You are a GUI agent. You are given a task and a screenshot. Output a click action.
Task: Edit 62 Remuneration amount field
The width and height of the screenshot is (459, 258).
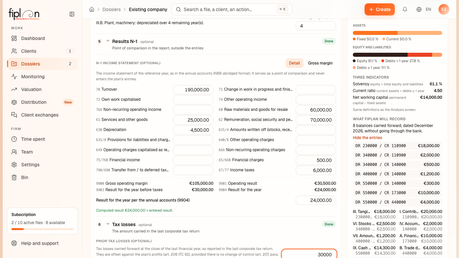pos(316,120)
